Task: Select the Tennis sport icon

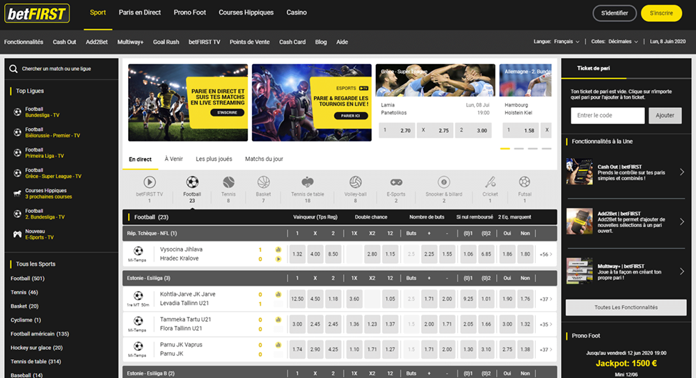Action: click(x=228, y=182)
